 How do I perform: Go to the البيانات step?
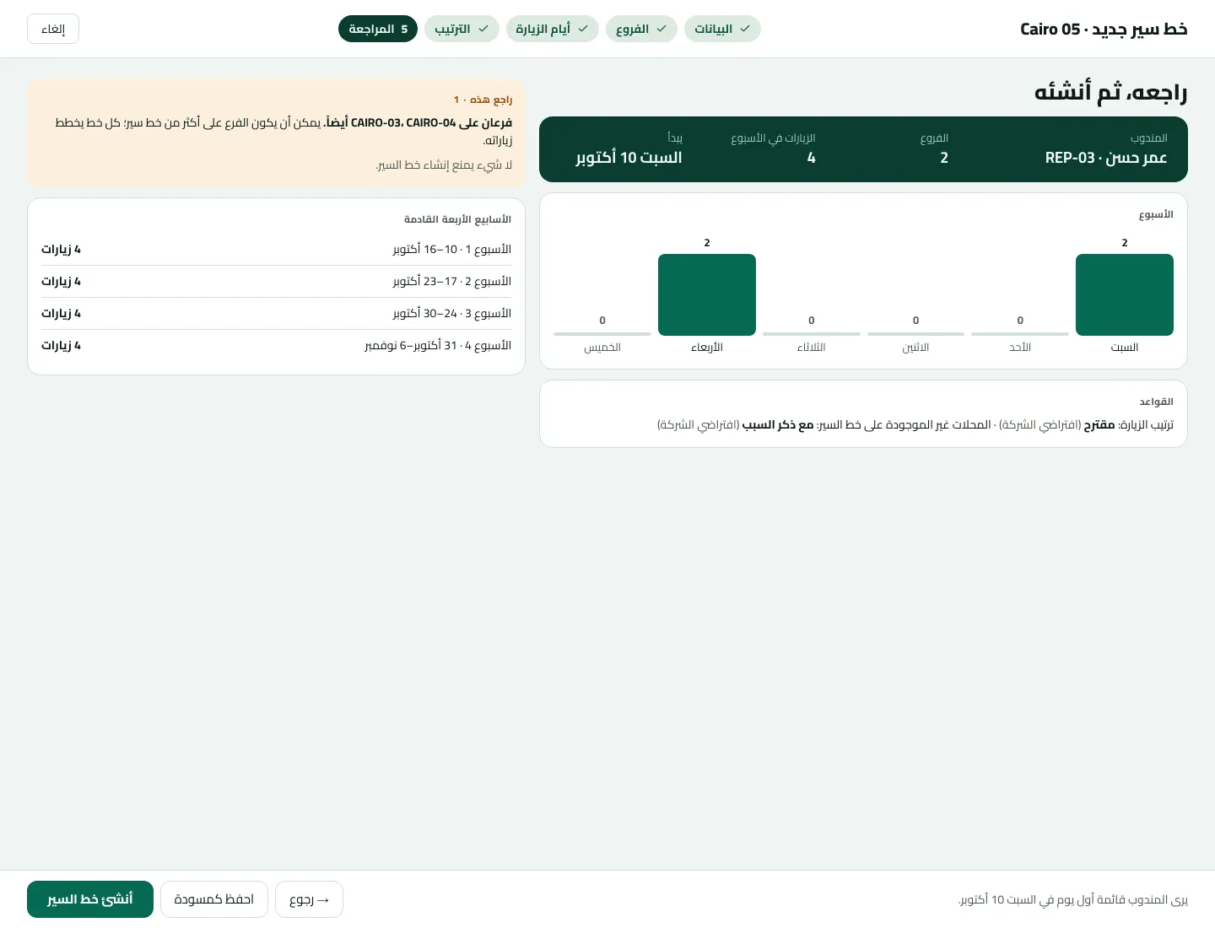722,29
